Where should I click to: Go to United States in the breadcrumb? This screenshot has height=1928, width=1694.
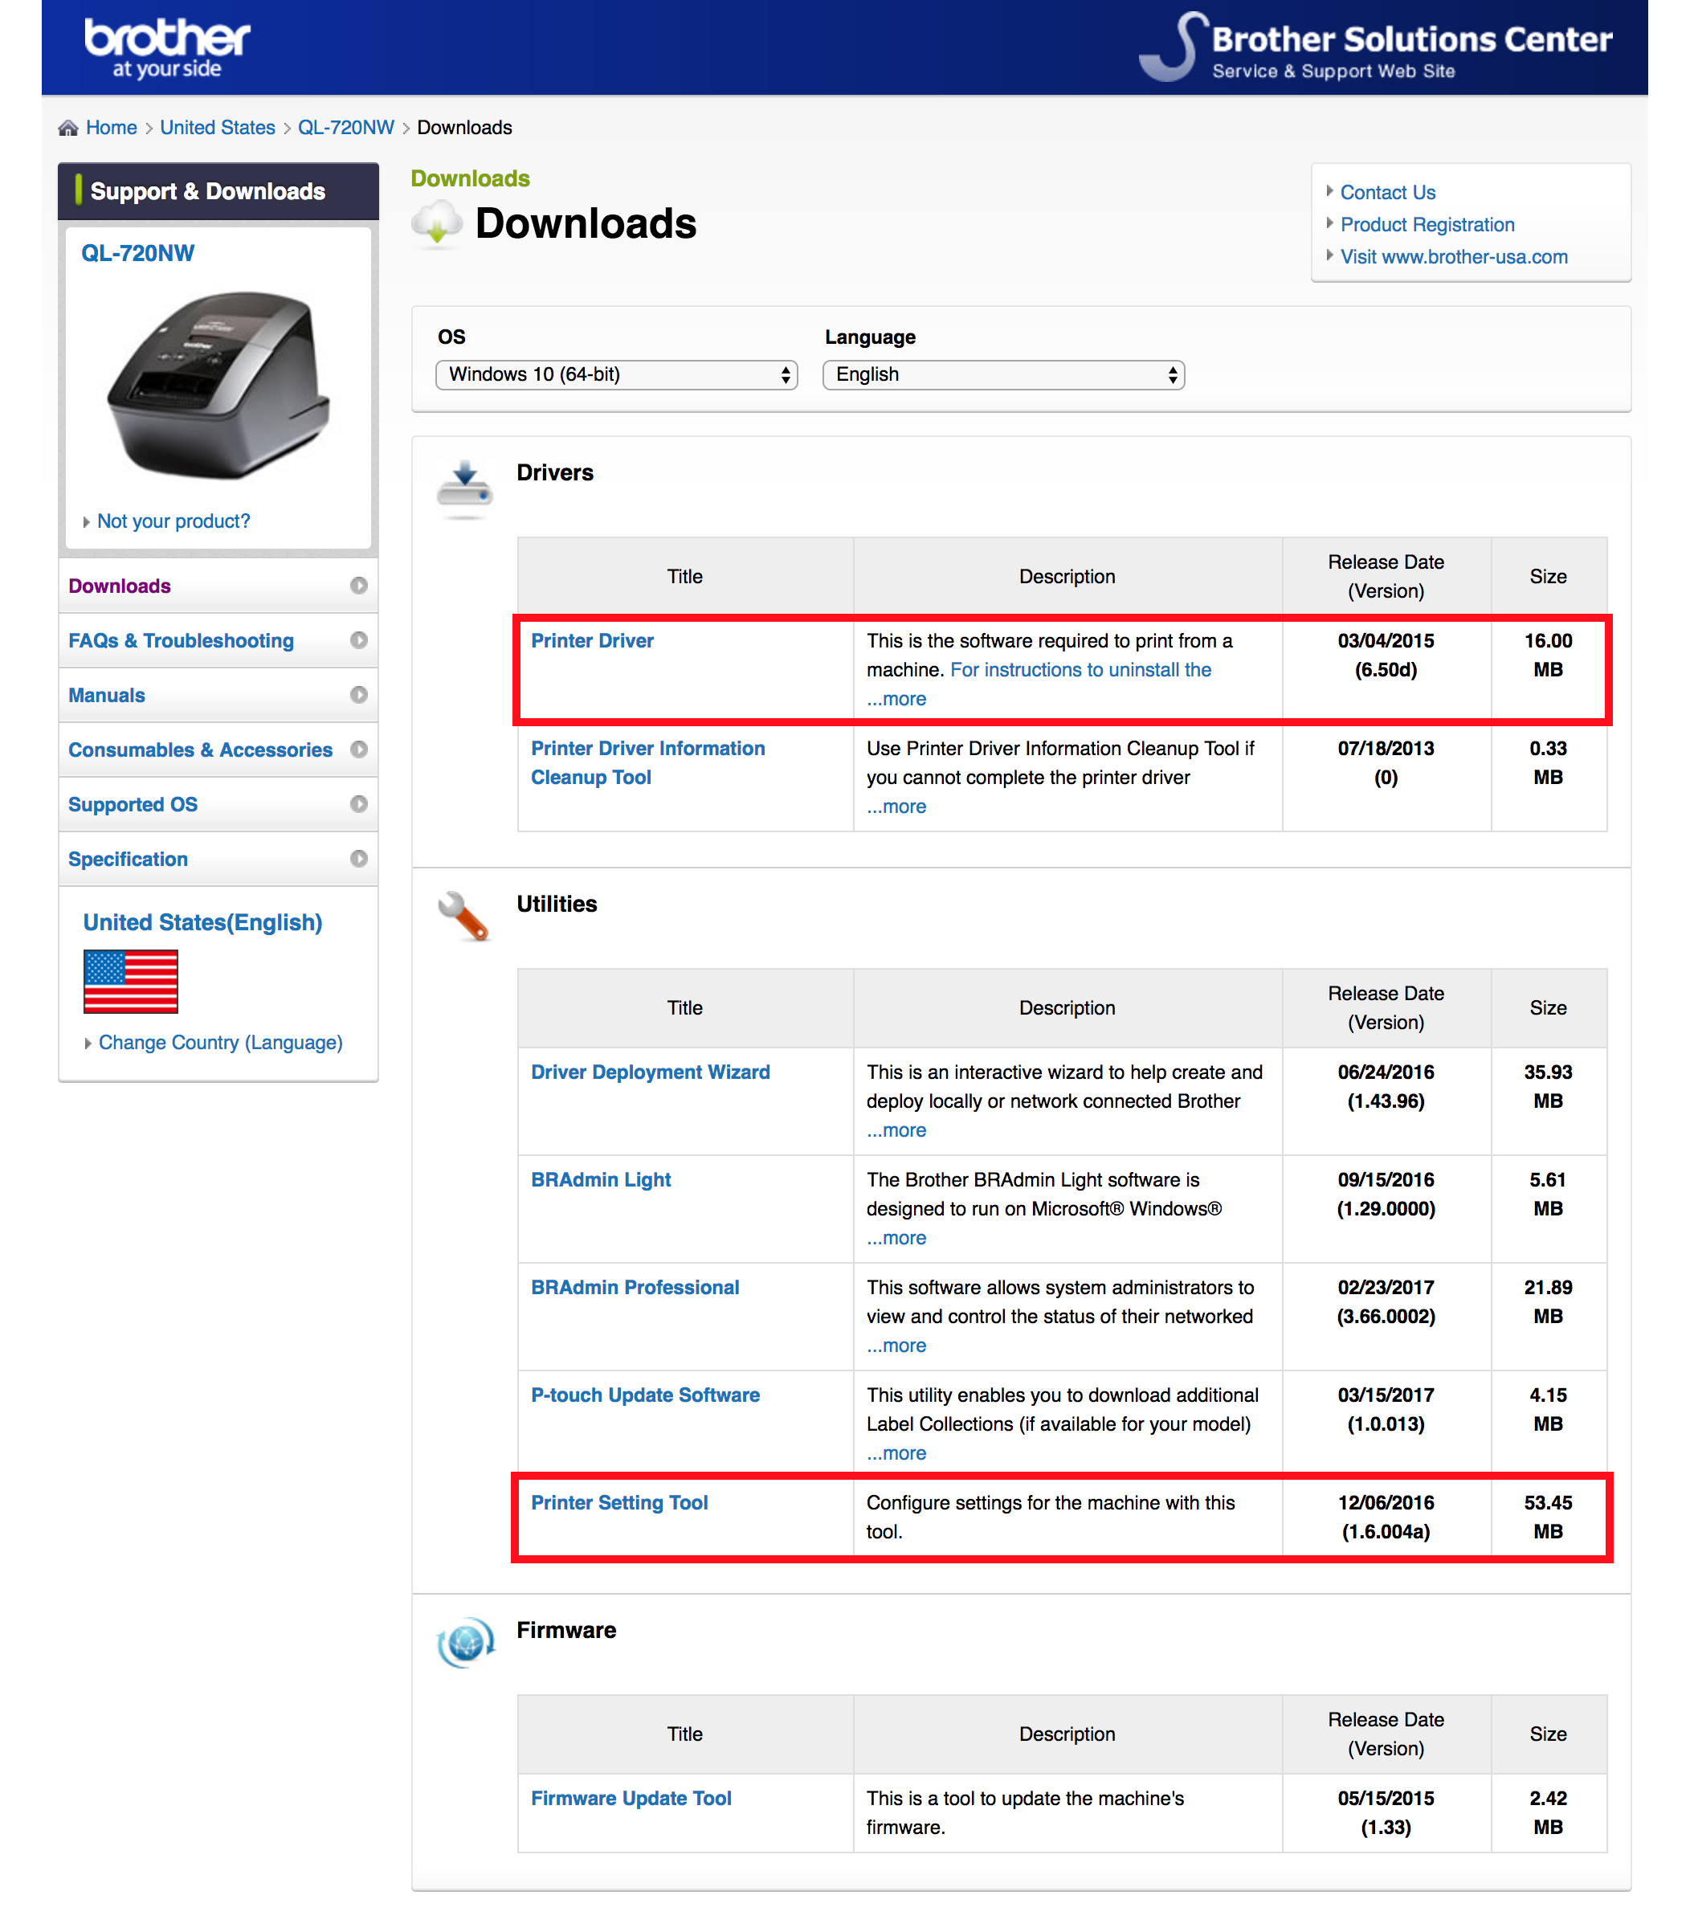217,128
